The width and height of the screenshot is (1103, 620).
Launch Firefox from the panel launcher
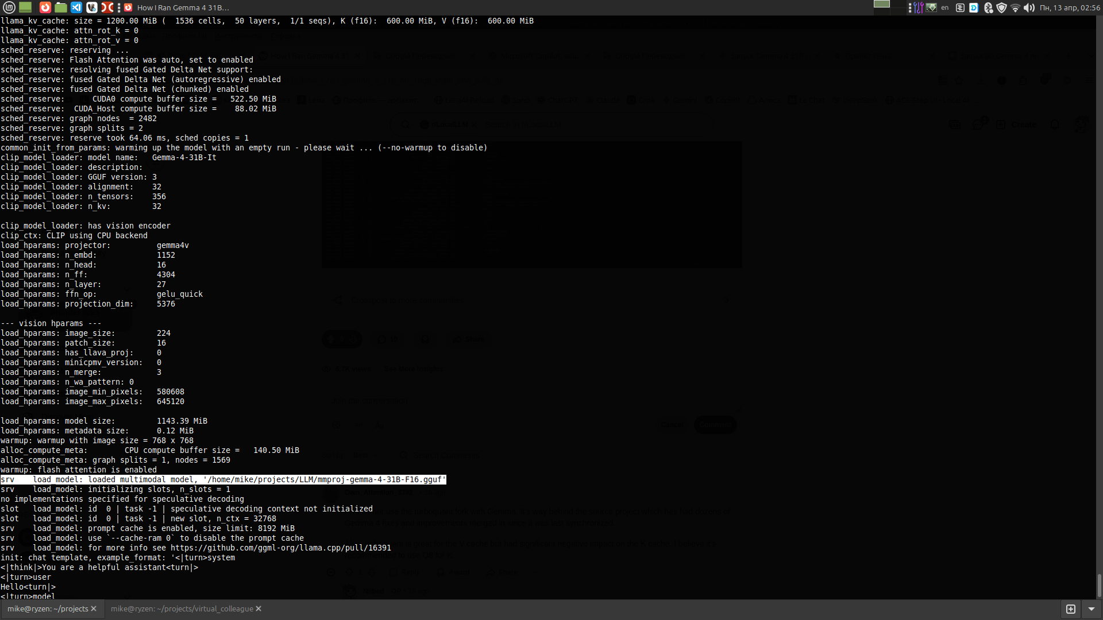(45, 7)
